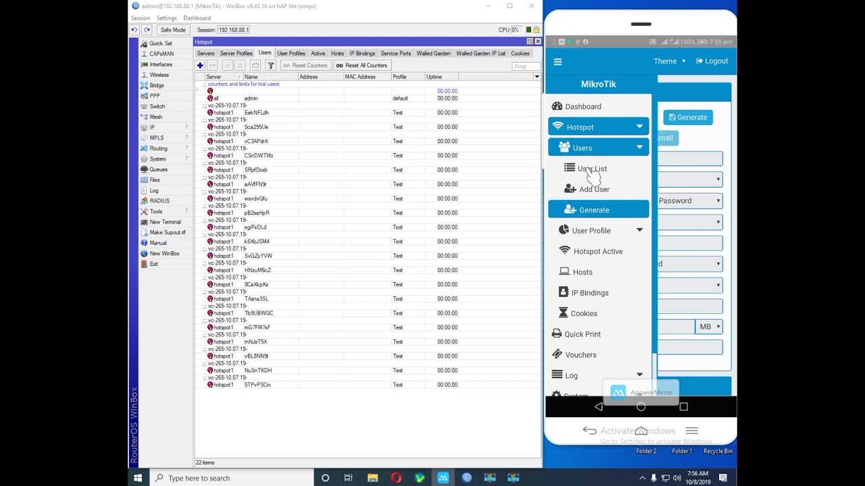Click Make Supout.rif in sidebar
The width and height of the screenshot is (865, 486).
point(168,232)
